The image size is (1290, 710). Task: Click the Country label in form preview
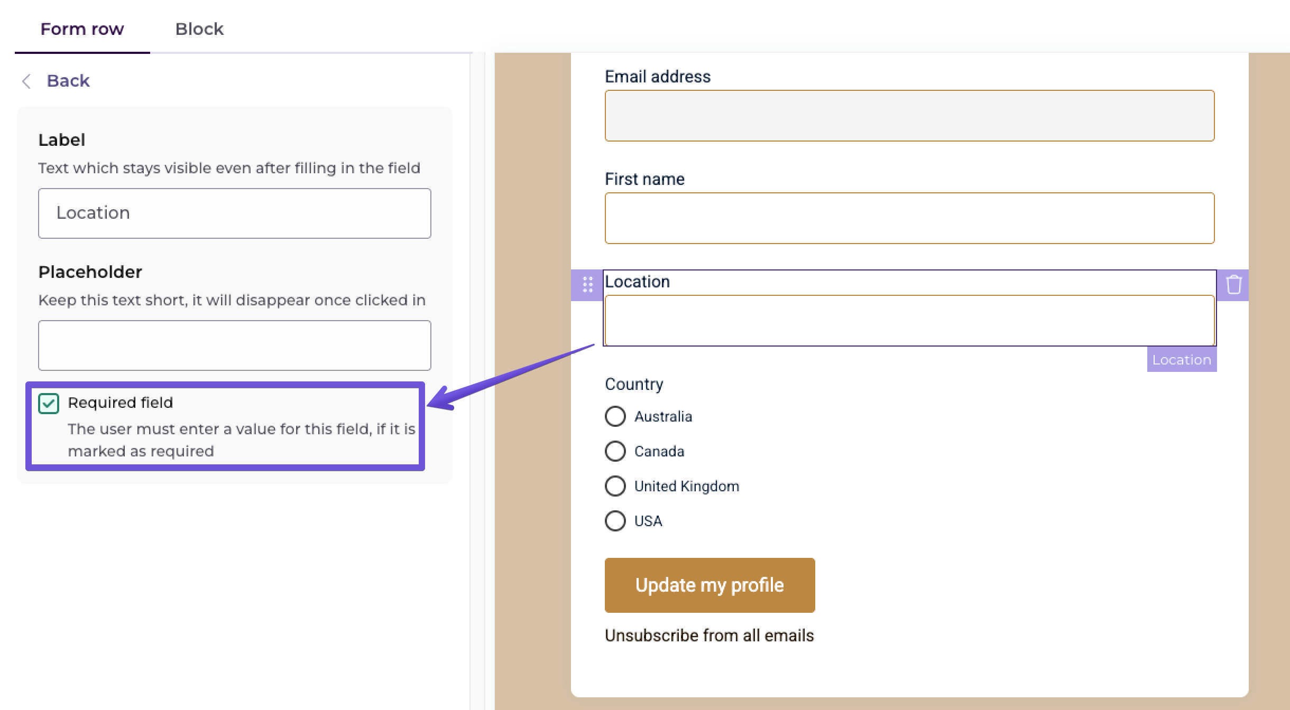point(633,384)
